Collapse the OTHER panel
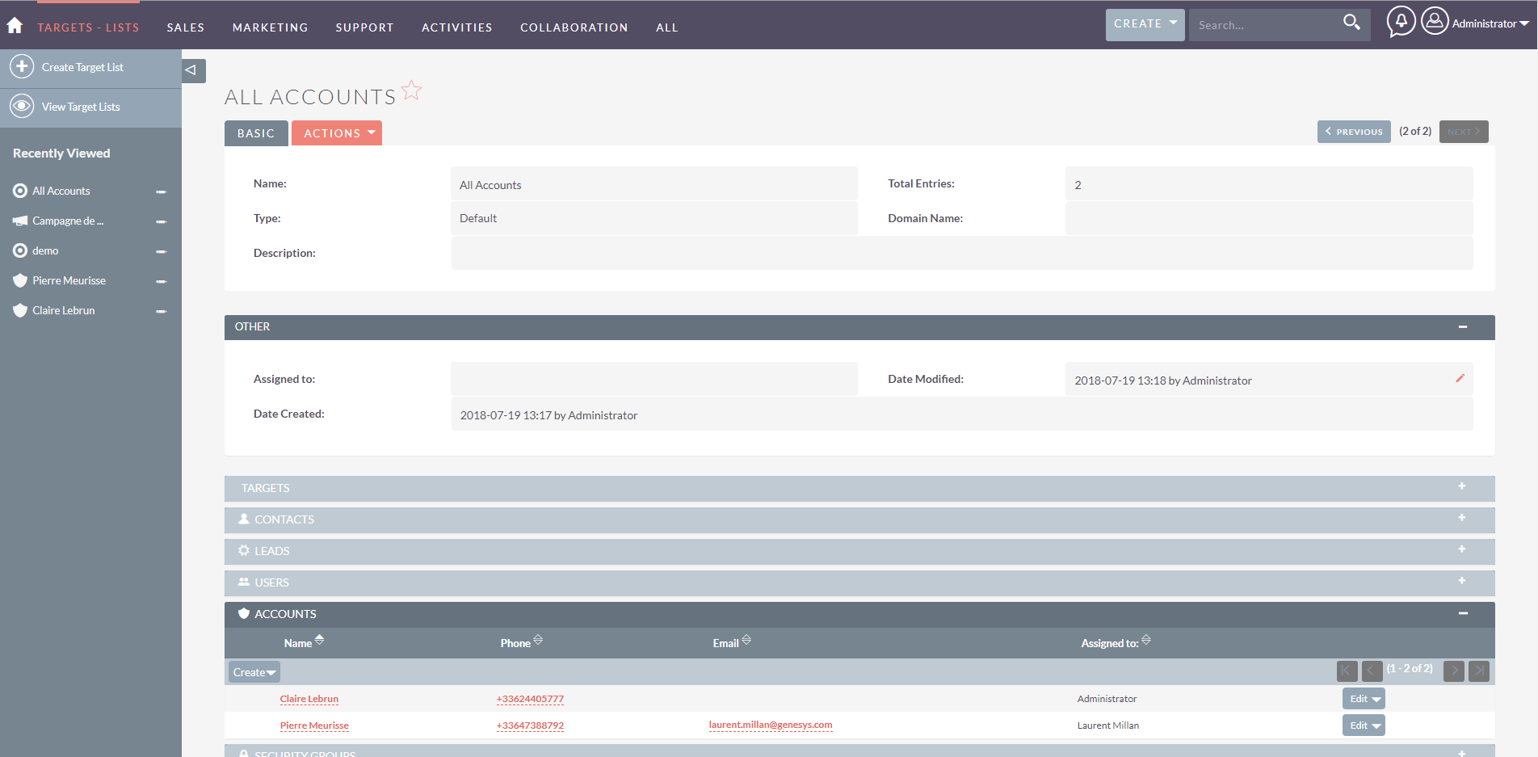The height and width of the screenshot is (757, 1538). click(x=1462, y=326)
